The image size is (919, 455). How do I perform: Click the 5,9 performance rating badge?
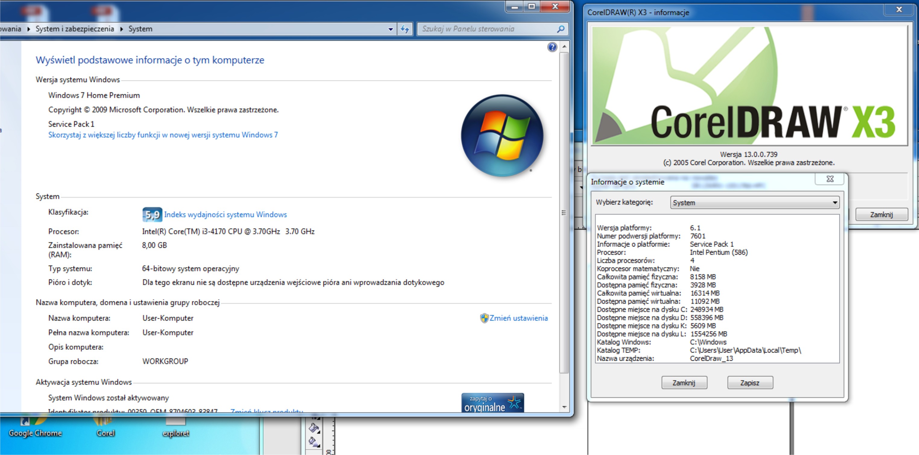pyautogui.click(x=152, y=214)
